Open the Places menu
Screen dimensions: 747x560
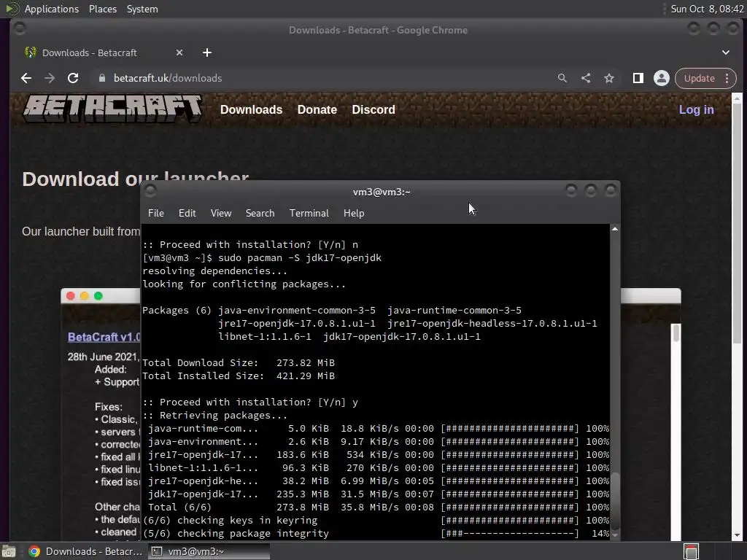102,9
